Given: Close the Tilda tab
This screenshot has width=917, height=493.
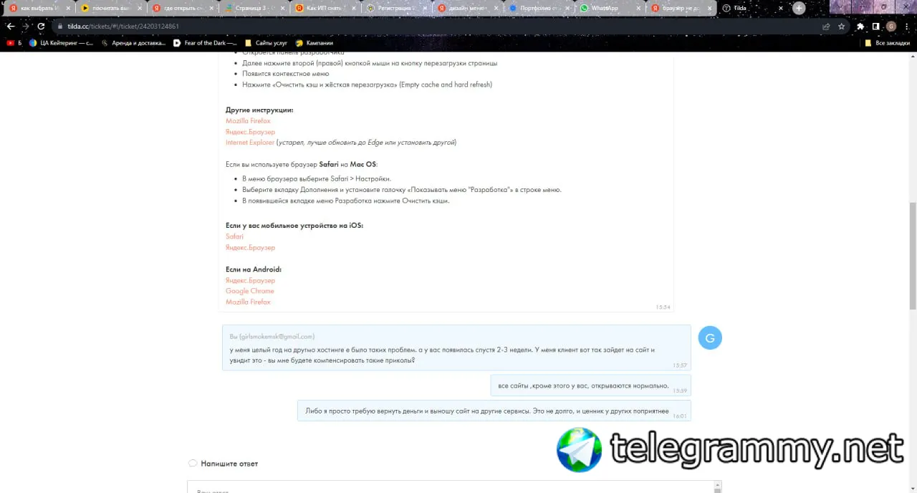Looking at the screenshot, I should coord(779,9).
